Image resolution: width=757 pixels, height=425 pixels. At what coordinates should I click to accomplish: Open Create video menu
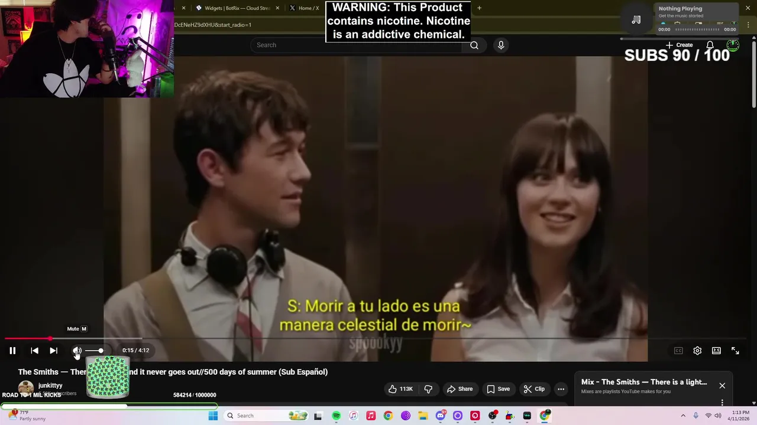[679, 45]
